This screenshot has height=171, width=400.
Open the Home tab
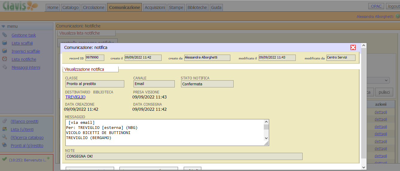coord(53,7)
